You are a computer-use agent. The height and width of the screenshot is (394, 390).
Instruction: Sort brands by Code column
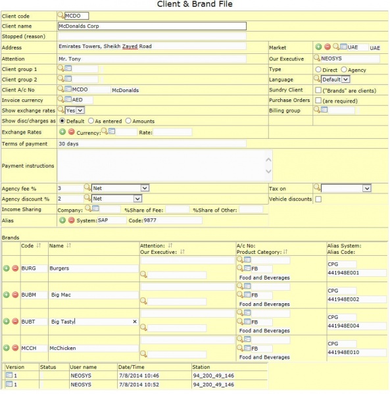38,245
